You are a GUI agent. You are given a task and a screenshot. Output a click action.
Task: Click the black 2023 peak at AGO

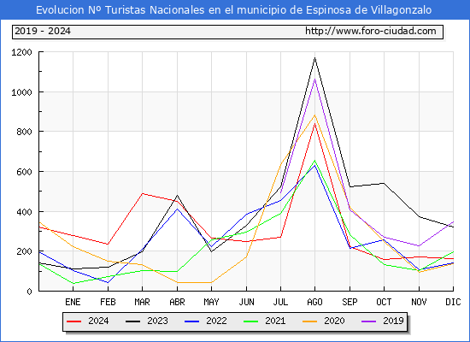(314, 57)
